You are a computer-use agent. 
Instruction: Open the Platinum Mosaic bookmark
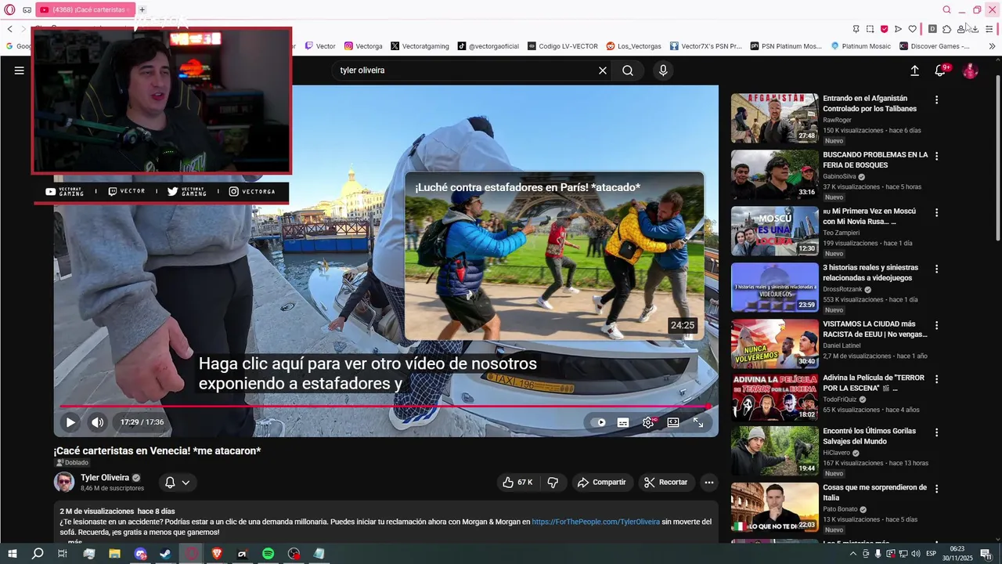tap(860, 46)
